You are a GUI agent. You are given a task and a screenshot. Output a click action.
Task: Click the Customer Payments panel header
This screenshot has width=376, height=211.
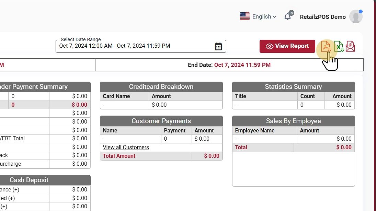click(x=161, y=121)
